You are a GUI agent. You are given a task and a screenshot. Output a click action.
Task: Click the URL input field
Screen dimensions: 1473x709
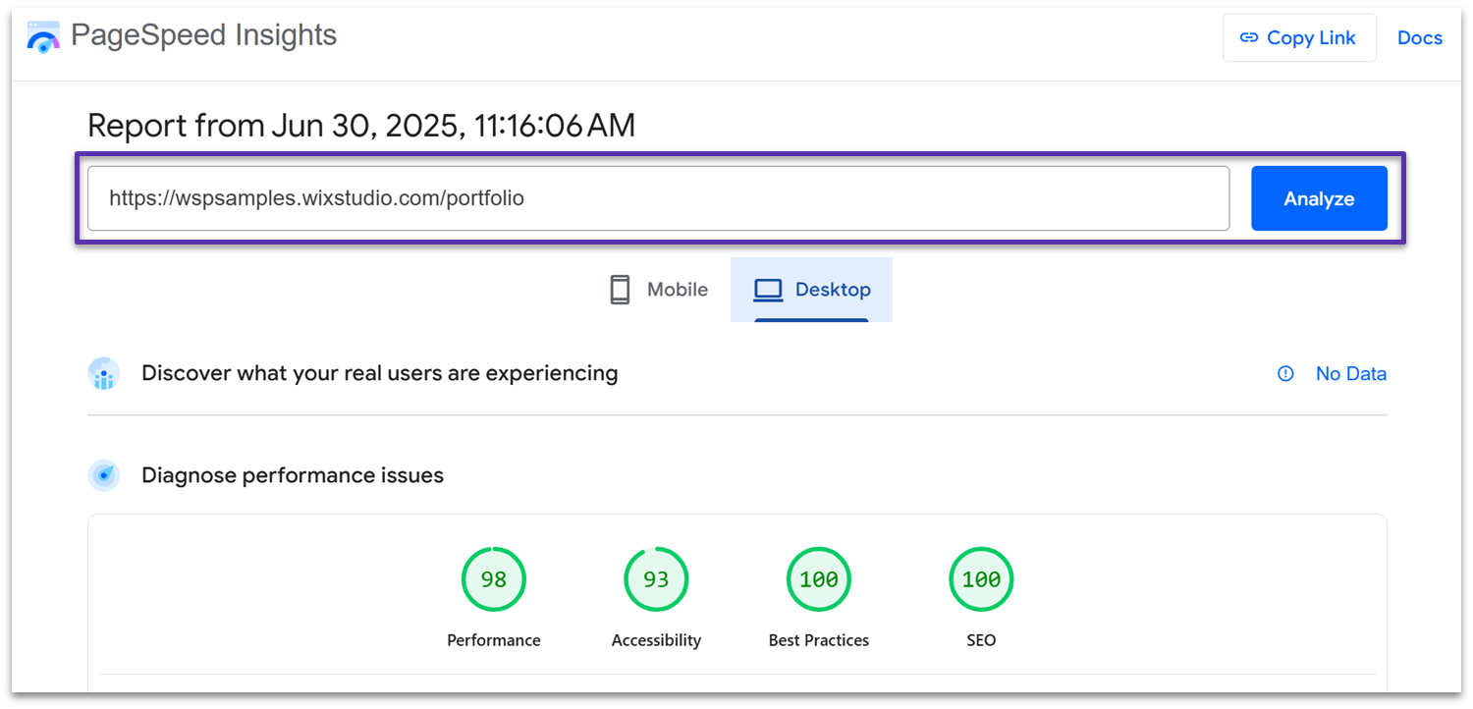point(658,198)
